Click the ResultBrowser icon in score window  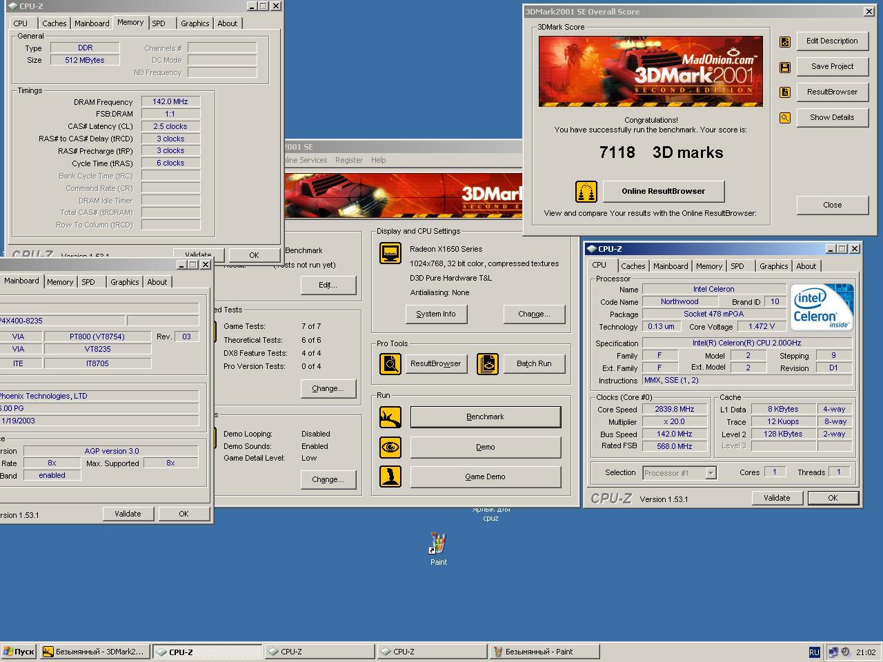784,92
